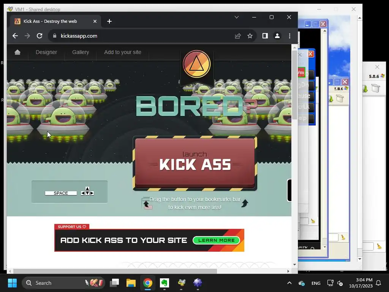The width and height of the screenshot is (389, 292).
Task: View site information via the lock icon
Action: (x=55, y=36)
